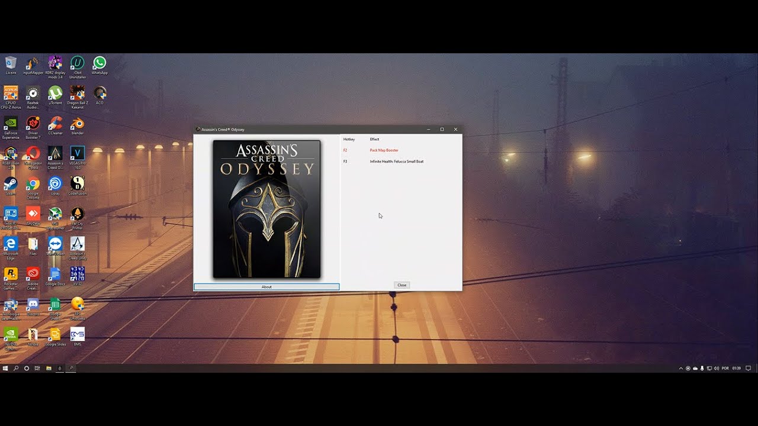Open the Files folder on desktop
758x426 pixels.
(x=33, y=246)
